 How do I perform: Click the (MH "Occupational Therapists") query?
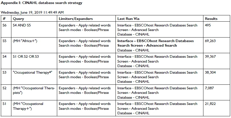click(x=31, y=90)
